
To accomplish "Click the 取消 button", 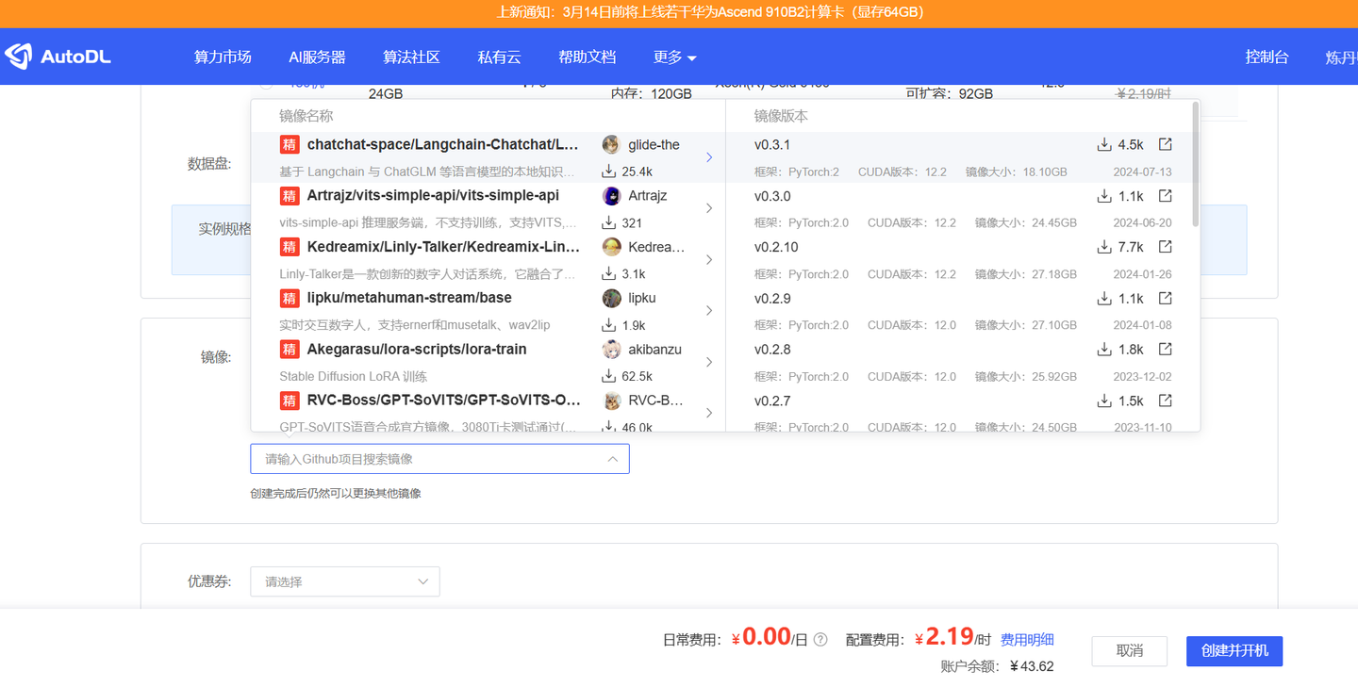I will pos(1129,651).
